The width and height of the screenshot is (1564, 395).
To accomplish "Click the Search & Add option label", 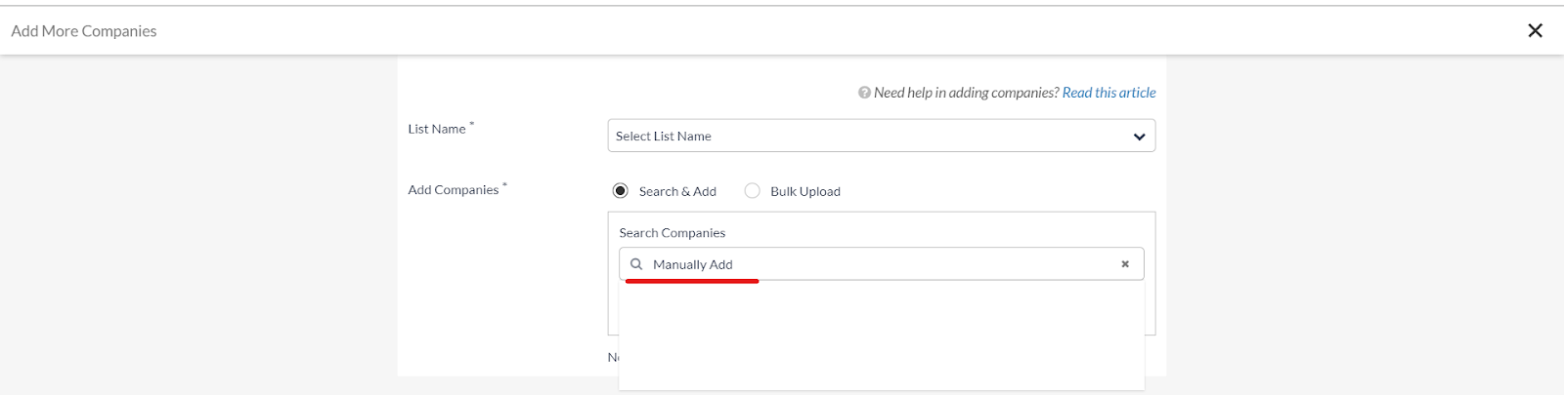I will tap(677, 192).
